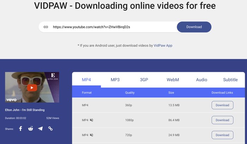
Task: Open the Subtitle tab
Action: pos(230,80)
